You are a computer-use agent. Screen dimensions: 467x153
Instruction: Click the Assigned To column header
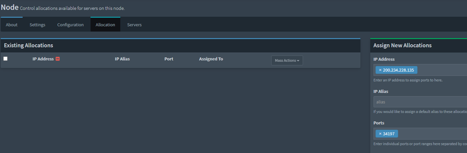click(x=211, y=59)
